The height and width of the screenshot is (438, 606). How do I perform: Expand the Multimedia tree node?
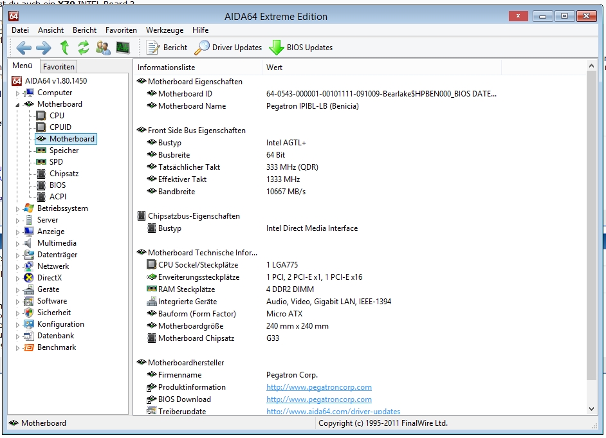(x=18, y=244)
